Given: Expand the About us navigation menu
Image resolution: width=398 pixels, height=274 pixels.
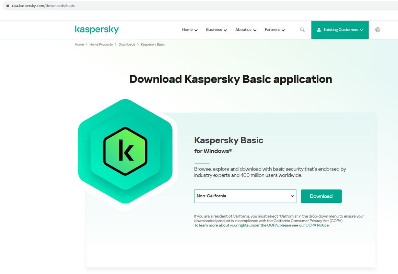Looking at the screenshot, I should pos(246,30).
